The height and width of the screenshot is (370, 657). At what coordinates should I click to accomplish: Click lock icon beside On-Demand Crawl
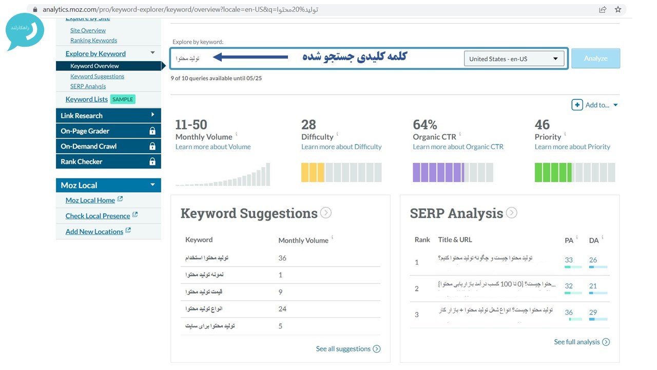coord(152,146)
